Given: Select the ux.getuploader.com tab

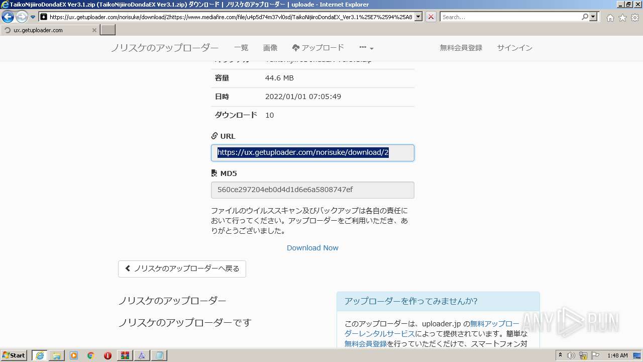Looking at the screenshot, I should tap(49, 30).
